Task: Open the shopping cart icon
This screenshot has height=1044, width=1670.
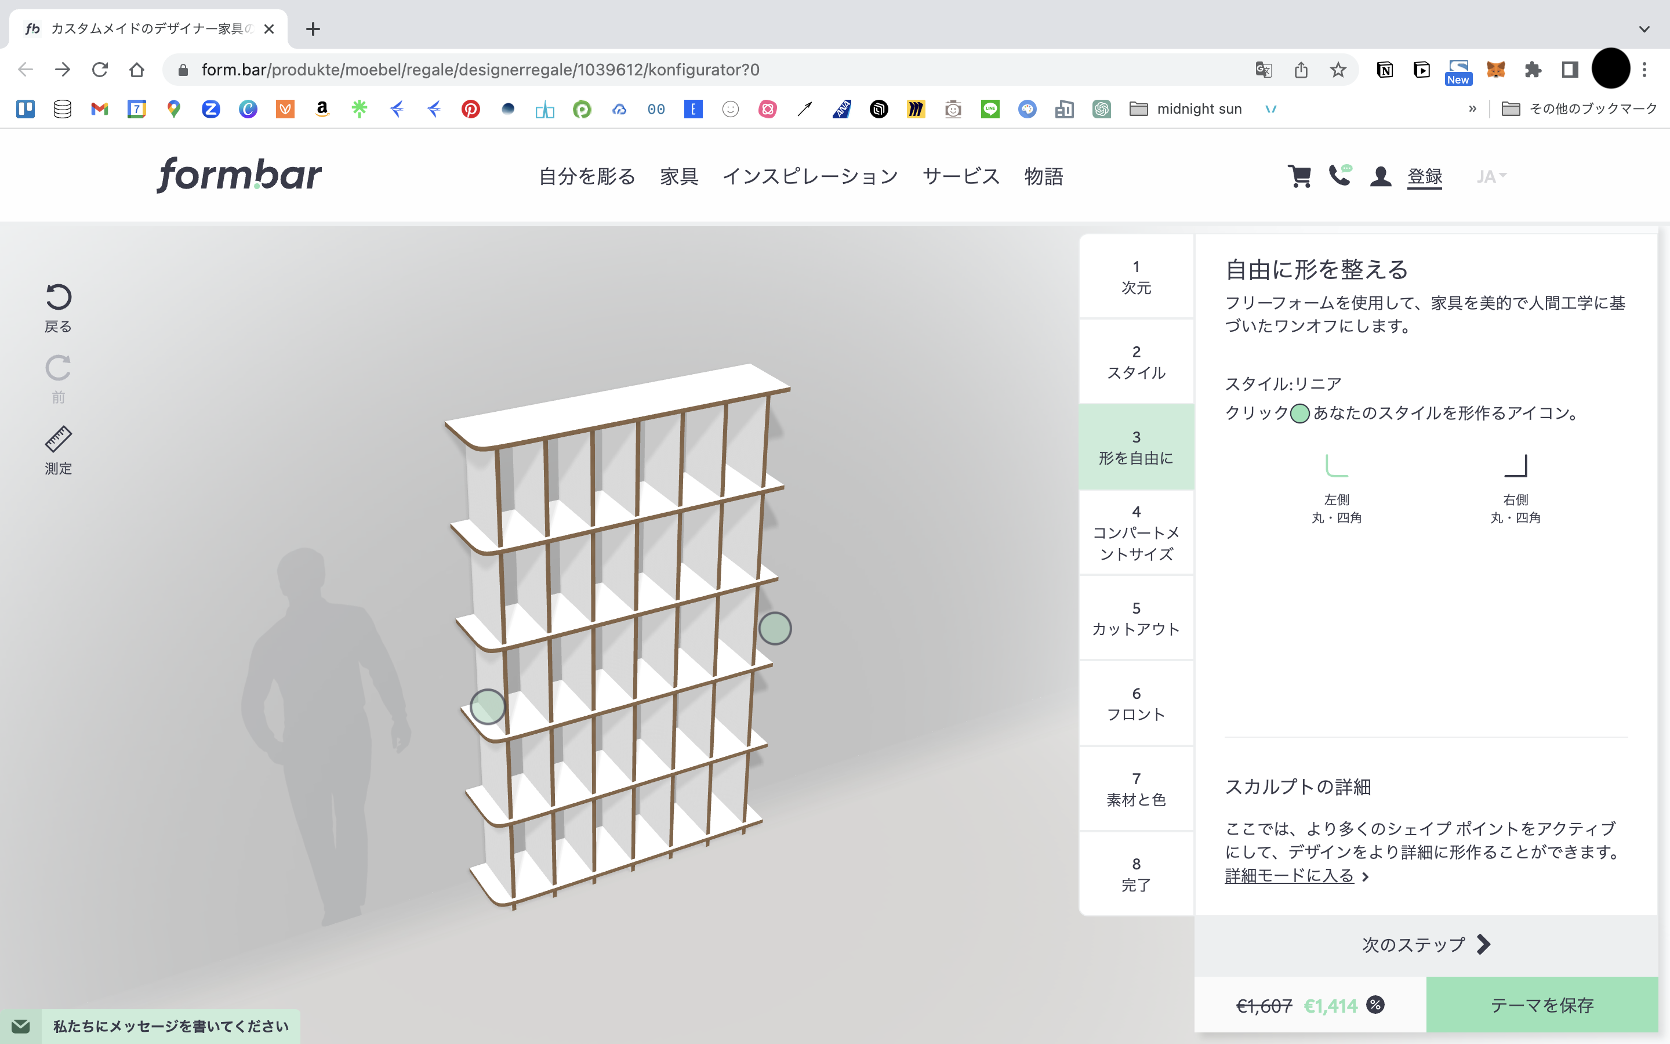Action: point(1299,176)
